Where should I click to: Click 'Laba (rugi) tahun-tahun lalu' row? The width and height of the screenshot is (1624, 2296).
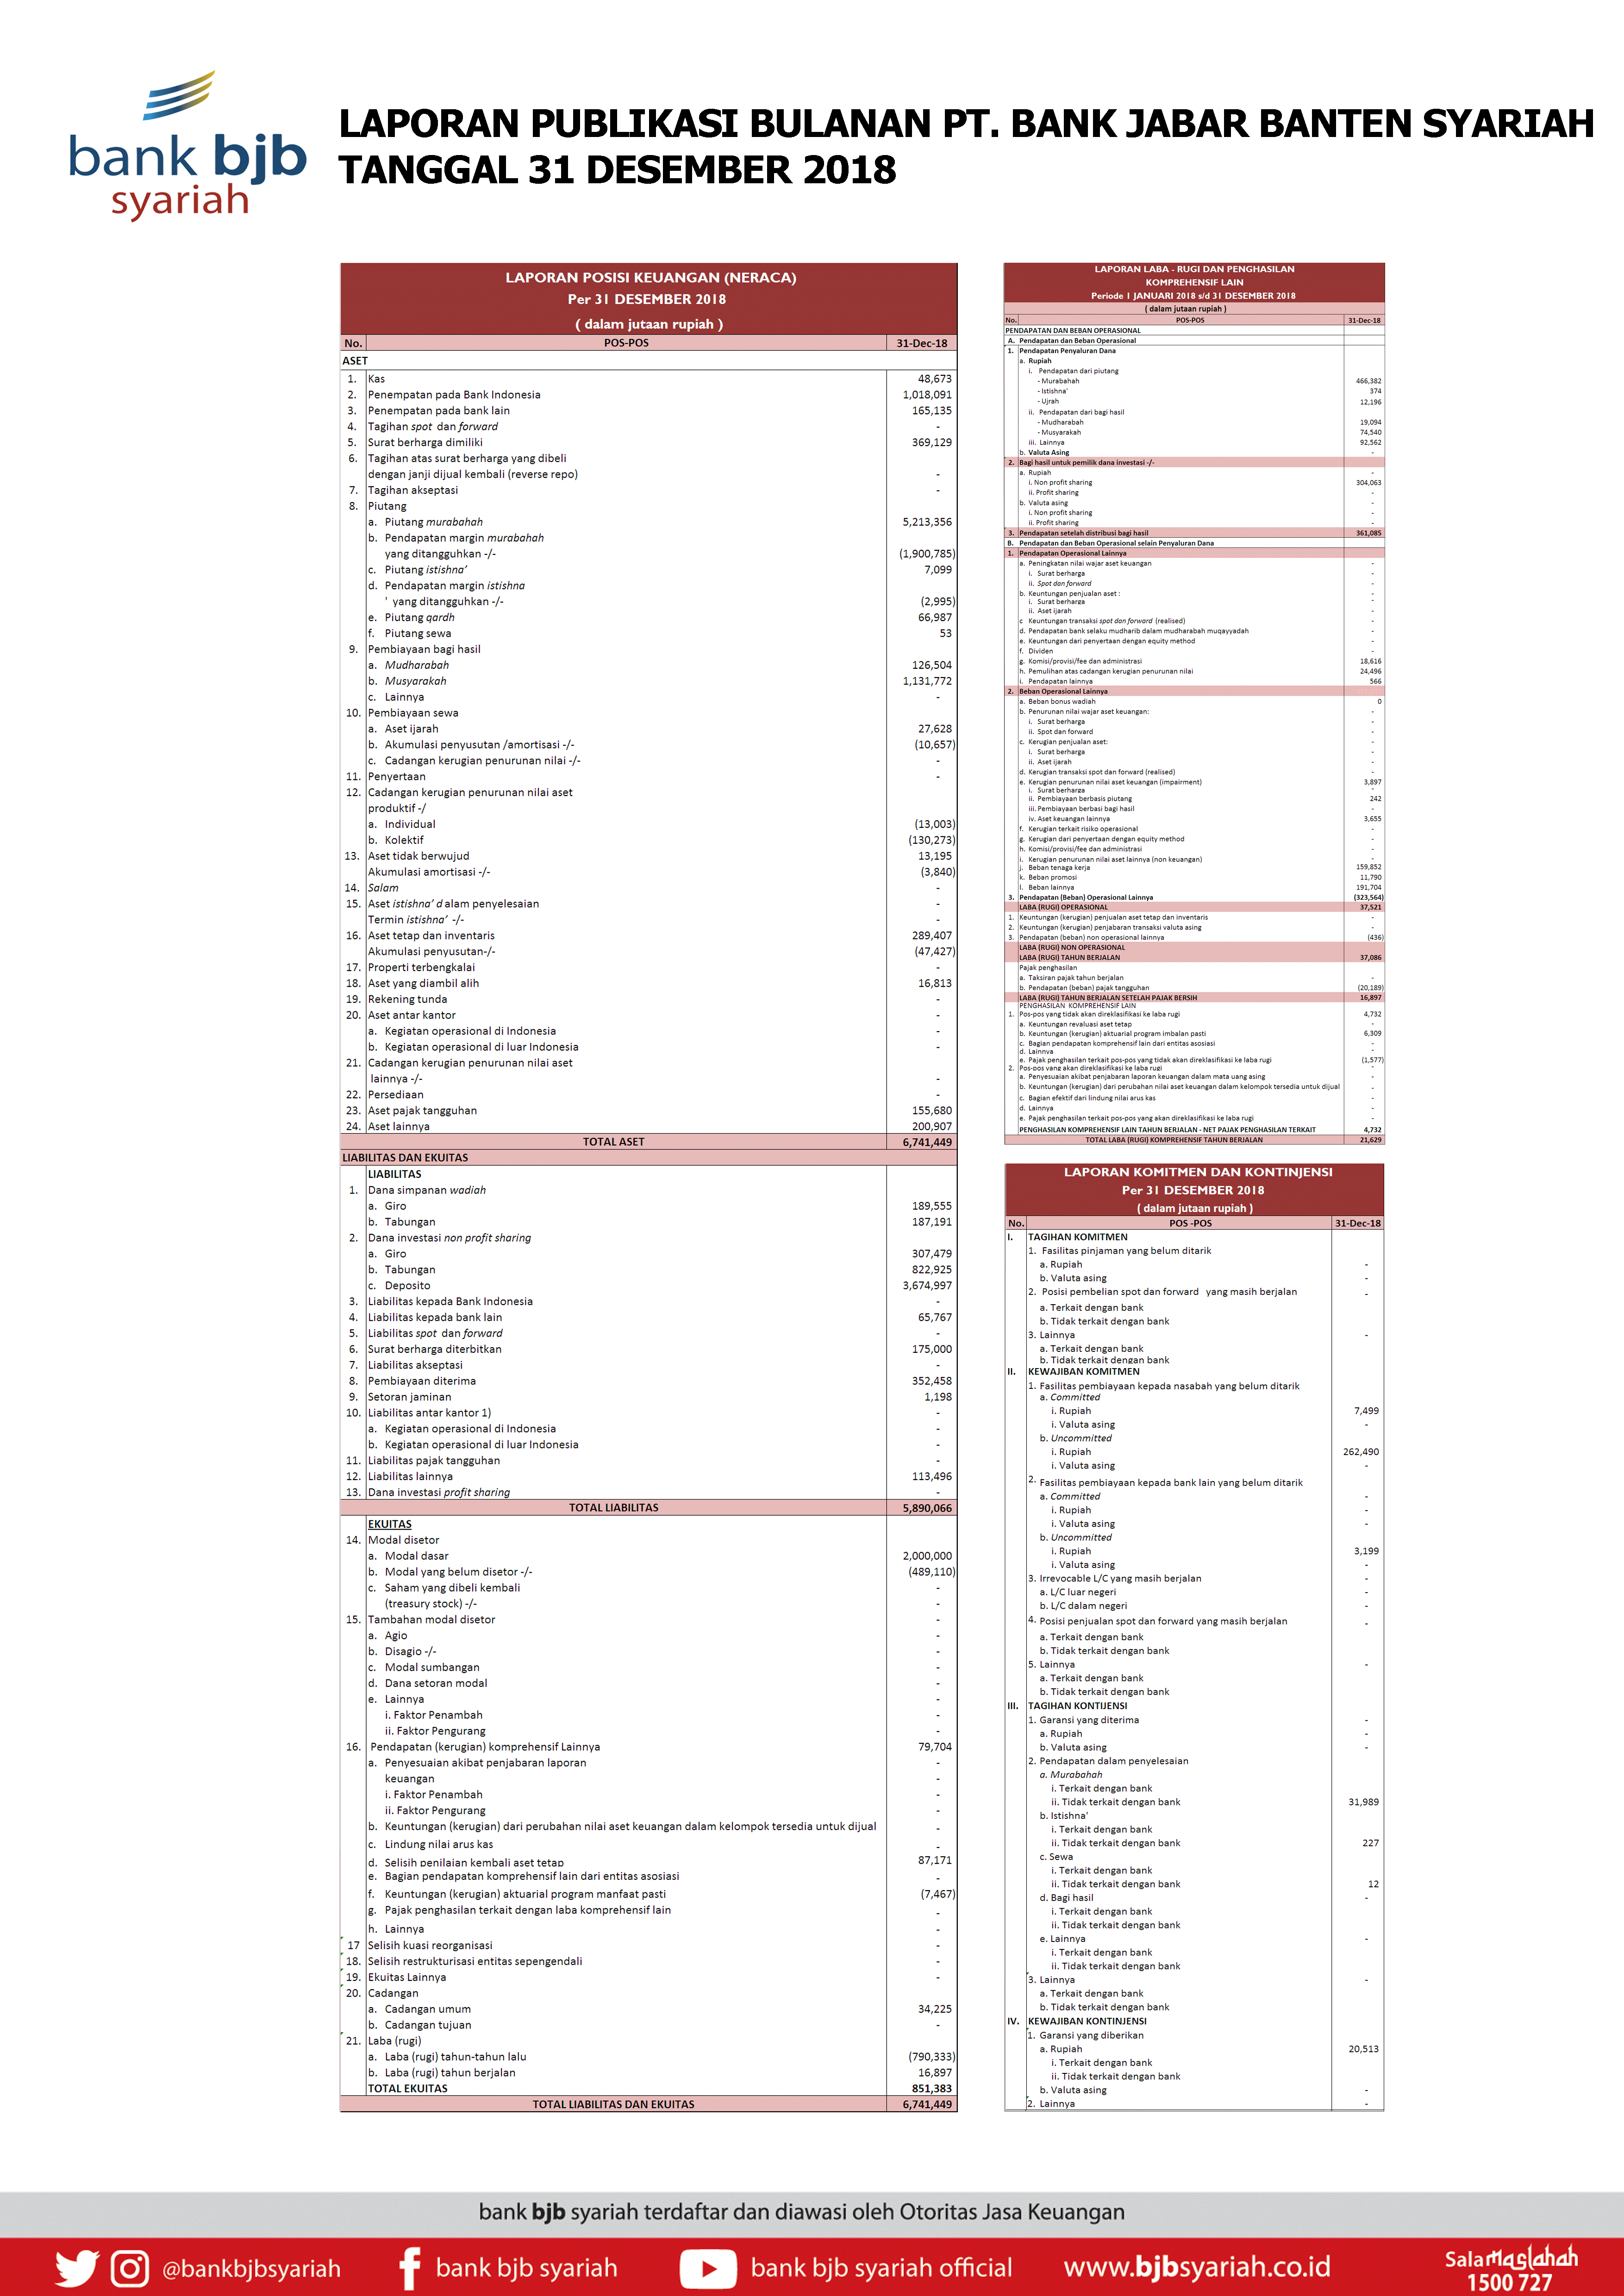[x=648, y=2057]
